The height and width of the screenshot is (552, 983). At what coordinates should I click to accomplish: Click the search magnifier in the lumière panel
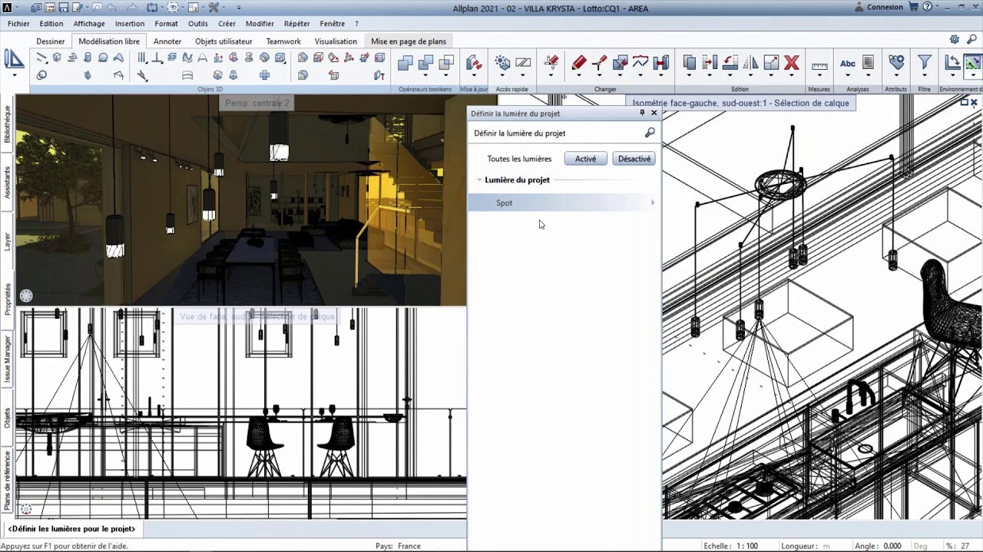coord(650,133)
